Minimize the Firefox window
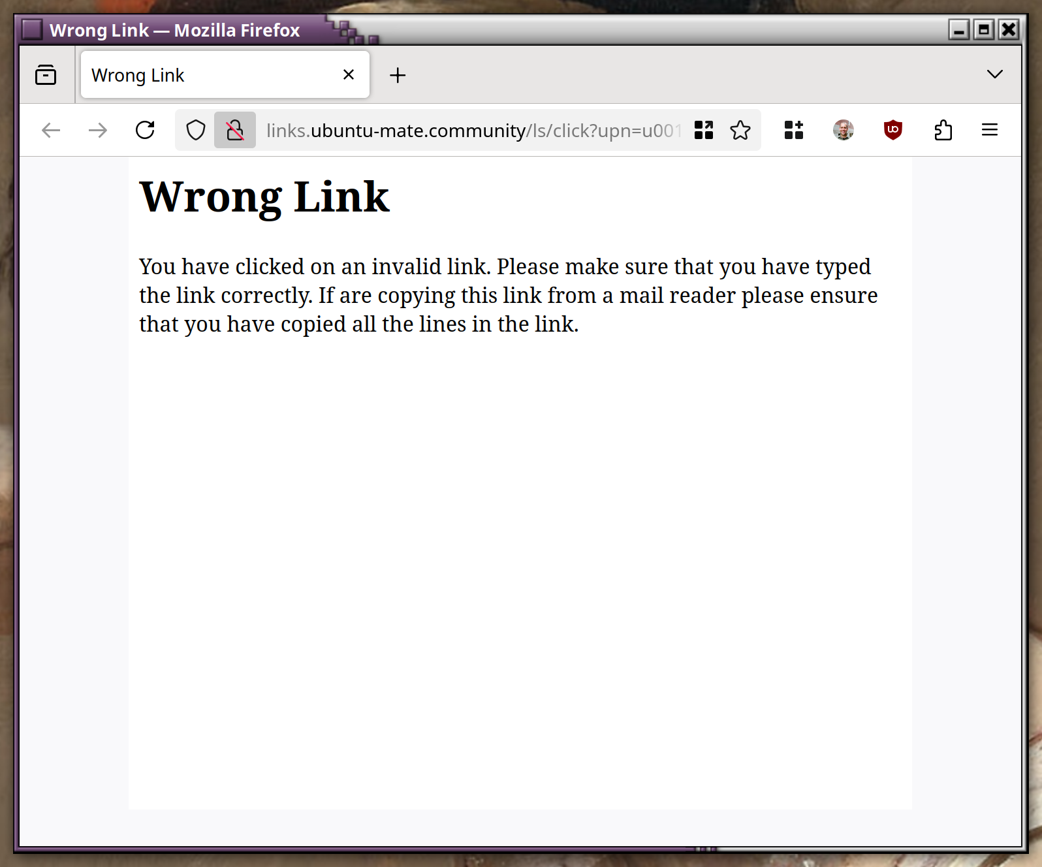 958,30
